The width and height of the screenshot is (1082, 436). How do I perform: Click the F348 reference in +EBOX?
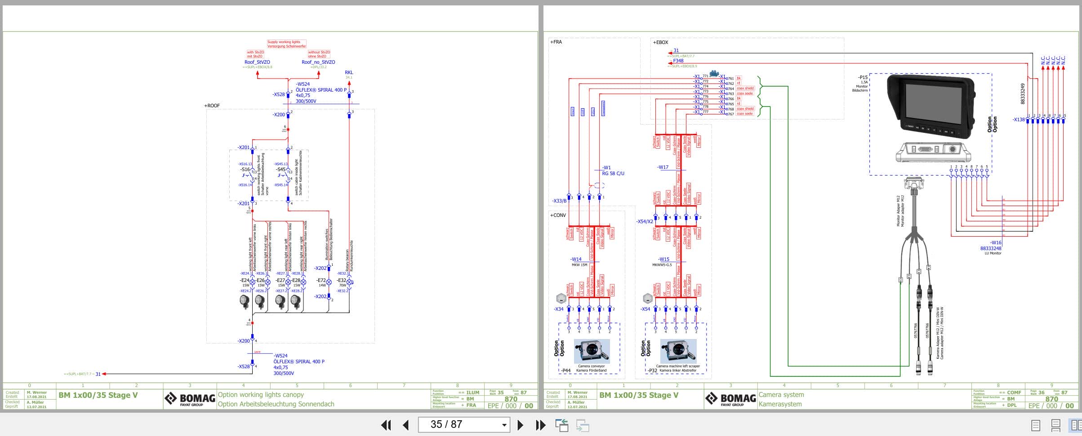678,61
